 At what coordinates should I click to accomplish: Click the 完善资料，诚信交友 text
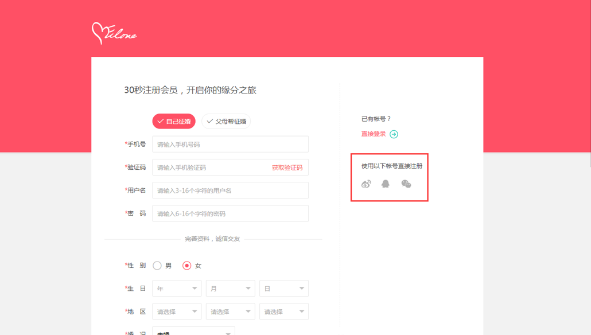[212, 239]
